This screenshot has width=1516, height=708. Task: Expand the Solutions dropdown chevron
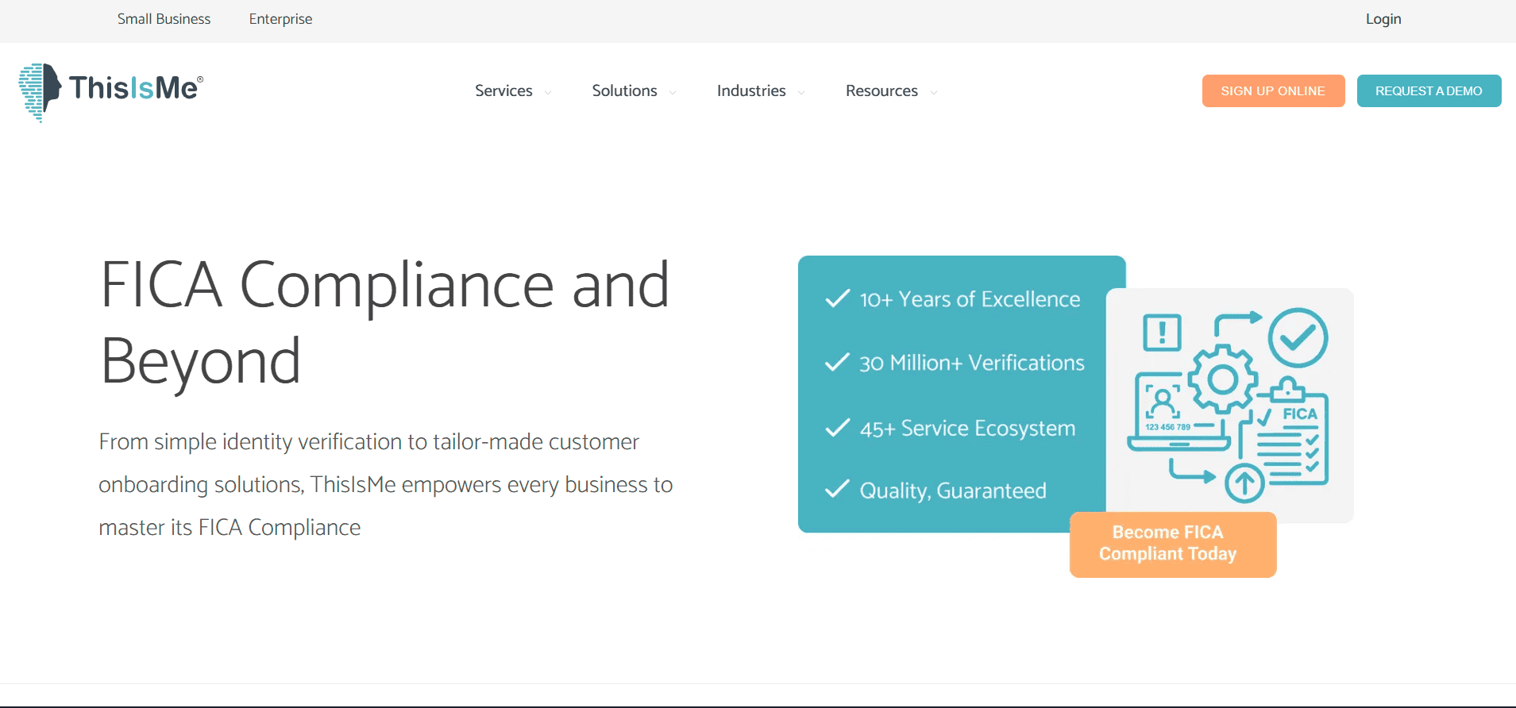[x=673, y=93]
